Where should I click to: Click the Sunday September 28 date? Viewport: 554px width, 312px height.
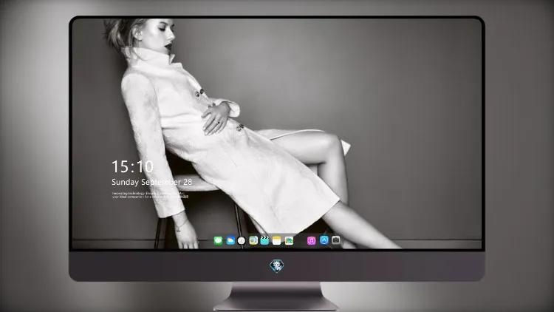(152, 182)
